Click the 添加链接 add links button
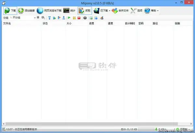195x133 pixels. pos(26,11)
